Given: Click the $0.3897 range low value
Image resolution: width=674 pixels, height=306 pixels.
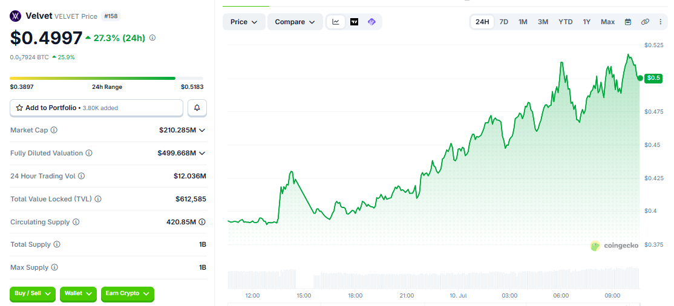Looking at the screenshot, I should point(22,87).
